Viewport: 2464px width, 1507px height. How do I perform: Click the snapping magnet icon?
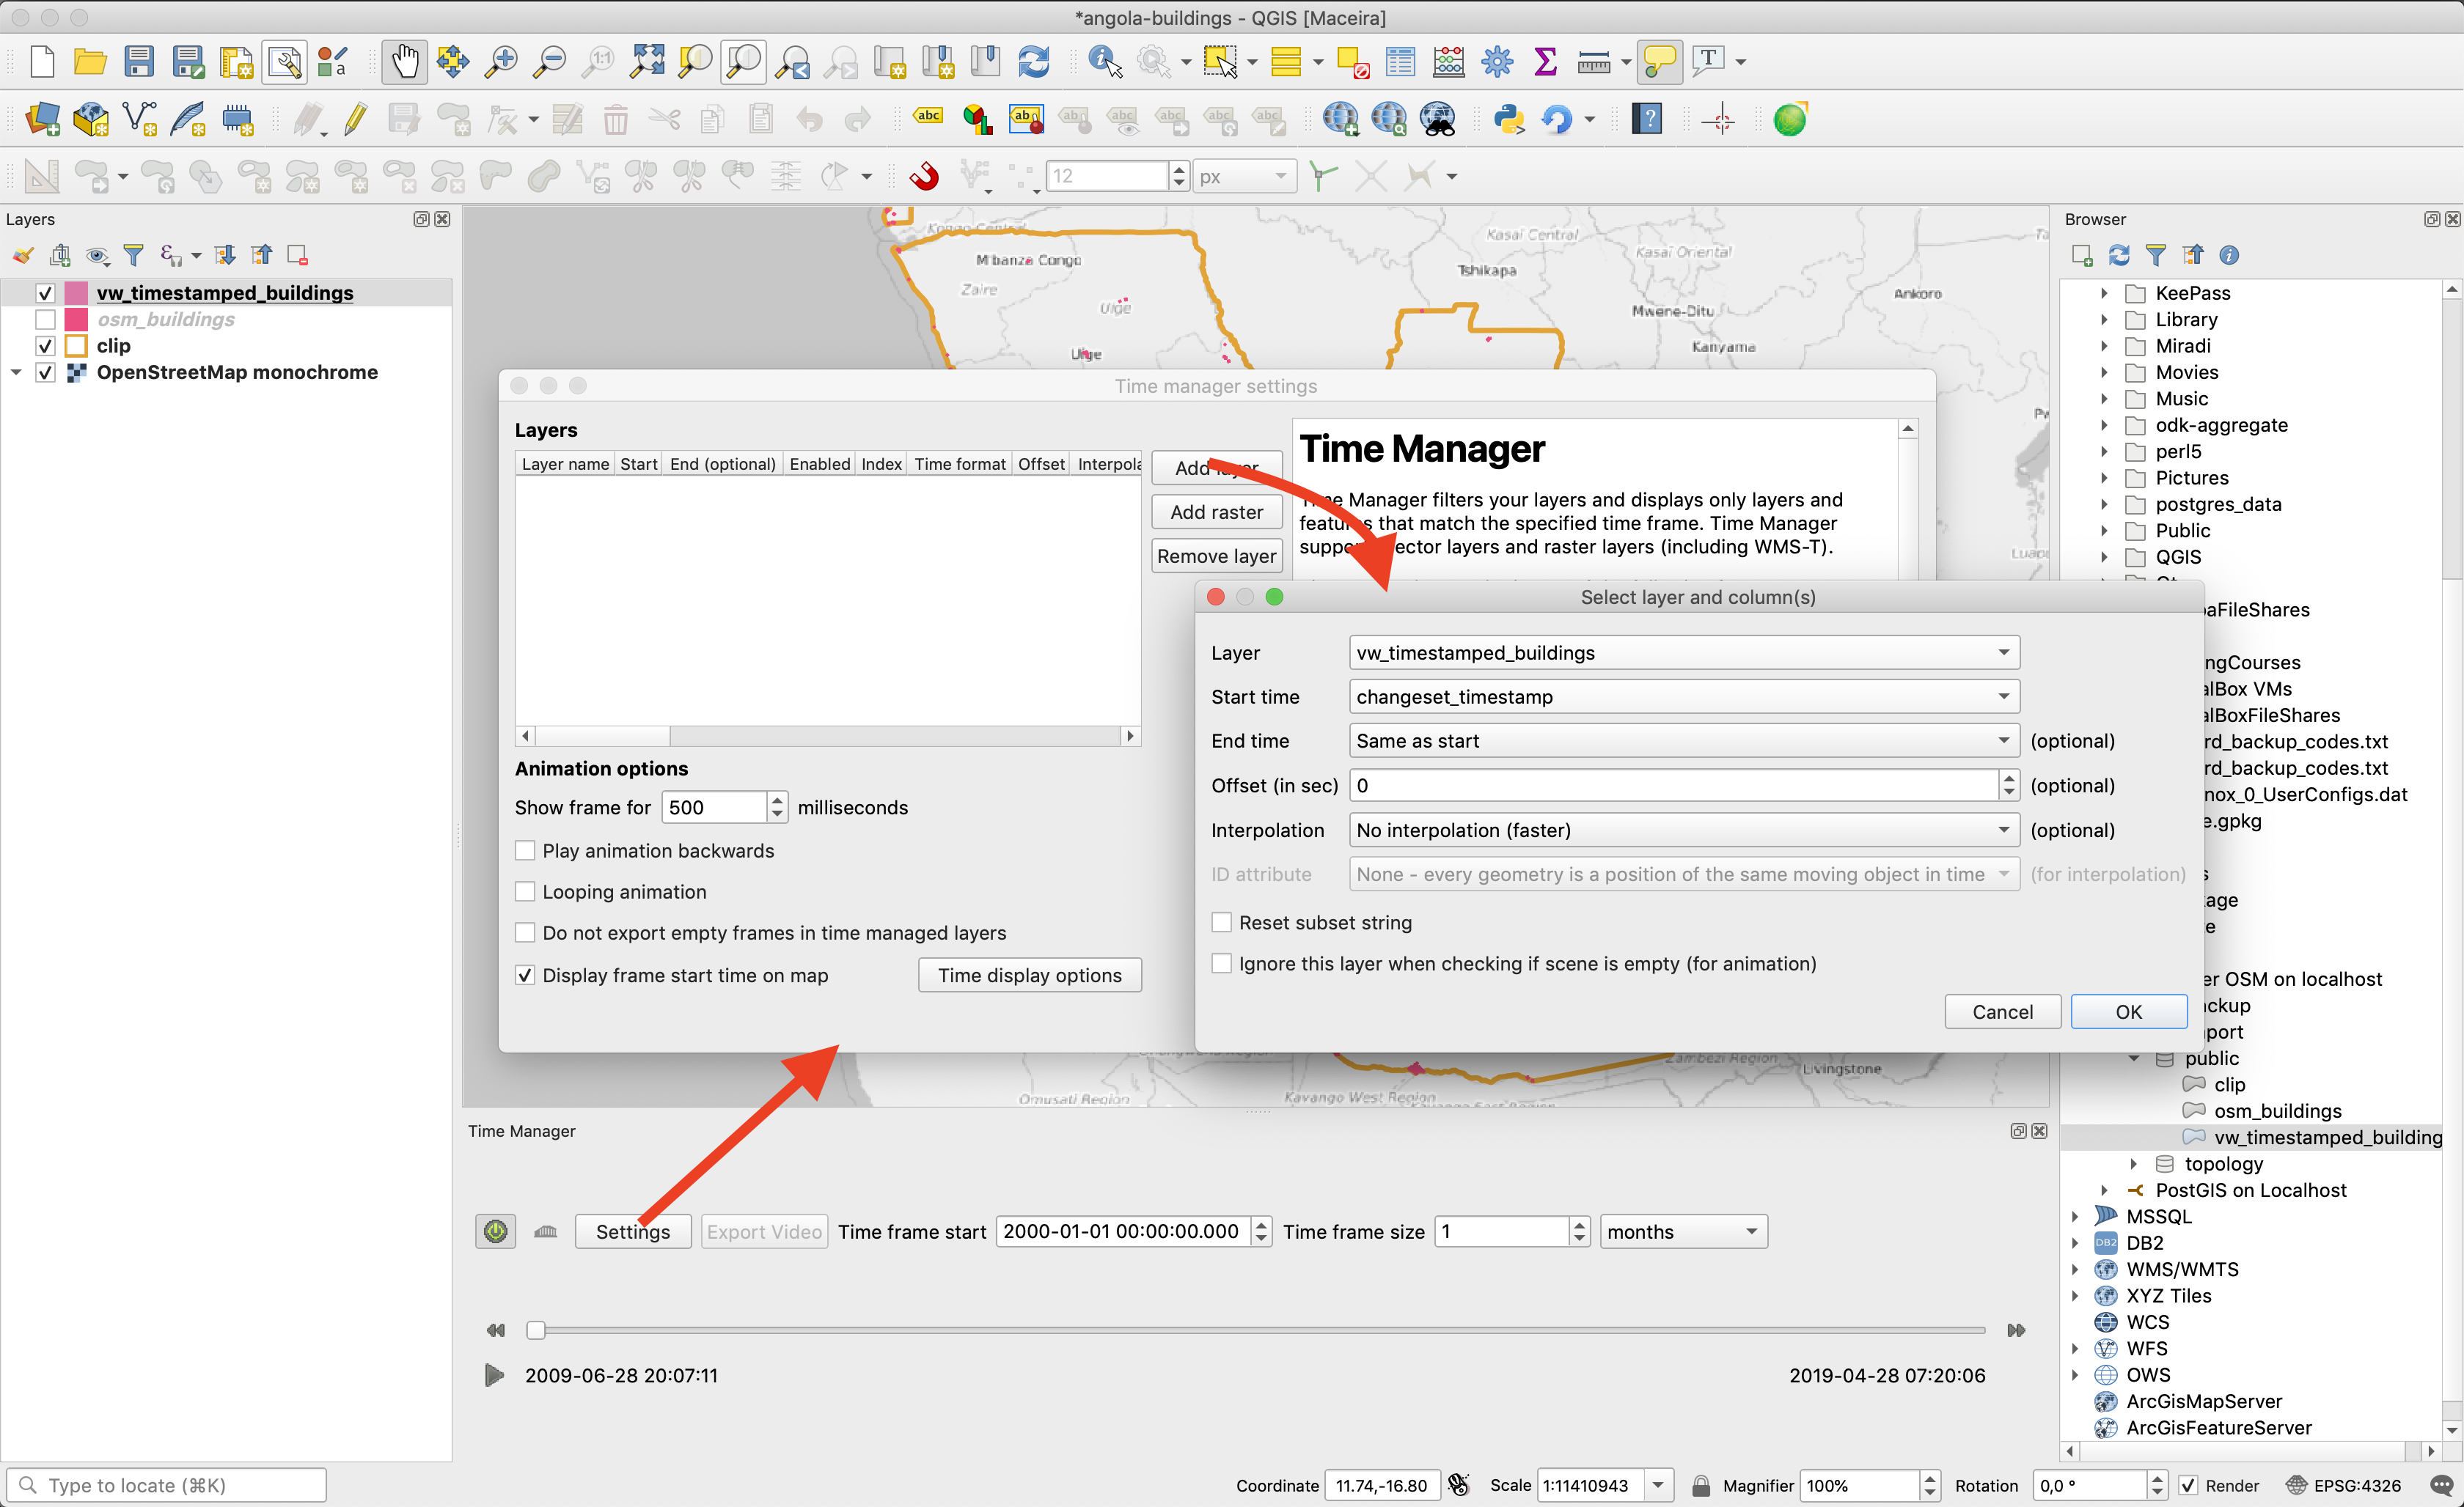(924, 177)
